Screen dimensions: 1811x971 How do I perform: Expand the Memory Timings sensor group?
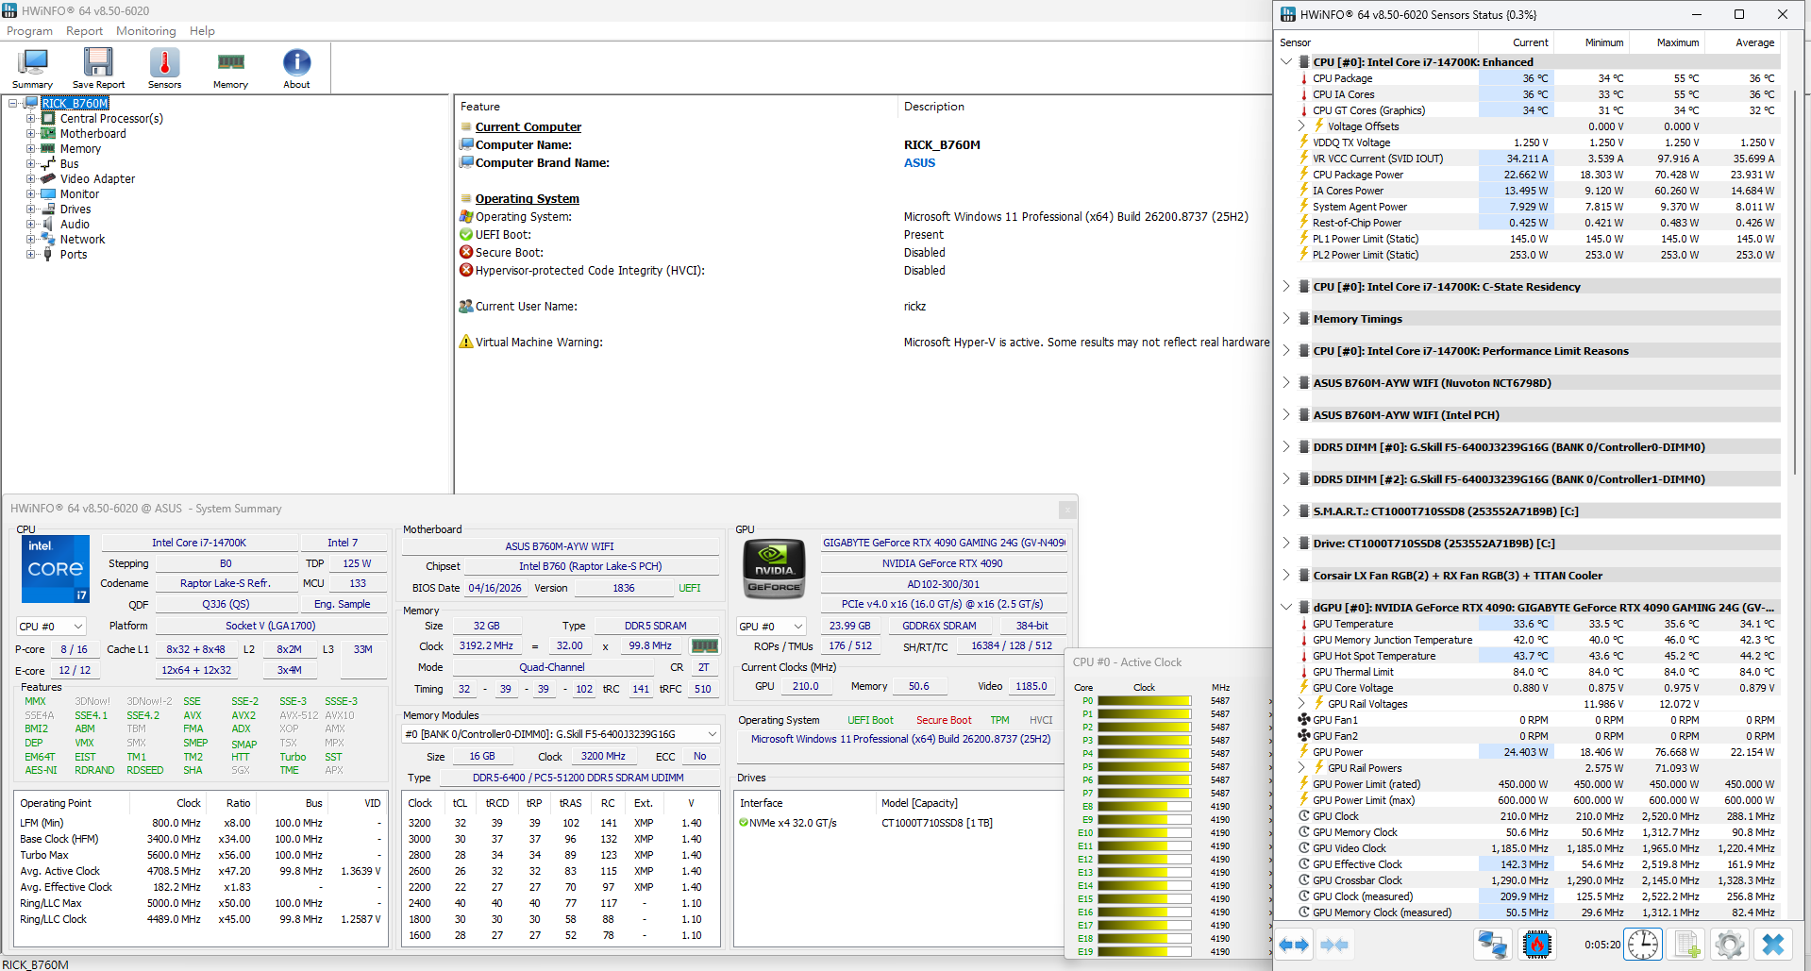pyautogui.click(x=1286, y=319)
